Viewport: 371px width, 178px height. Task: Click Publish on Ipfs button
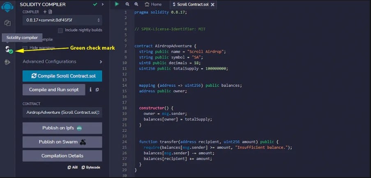point(62,128)
